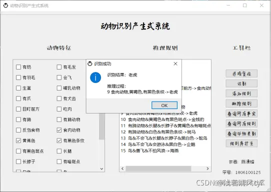Click the rules list scroll-right arrow
Image resolution: width=271 pixels, height=192 pixels.
[207, 168]
